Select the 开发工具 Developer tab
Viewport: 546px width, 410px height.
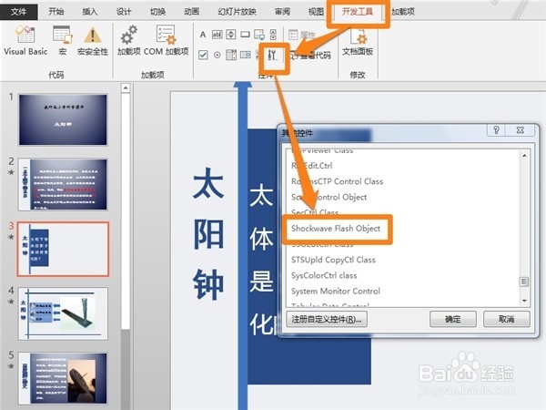[358, 12]
